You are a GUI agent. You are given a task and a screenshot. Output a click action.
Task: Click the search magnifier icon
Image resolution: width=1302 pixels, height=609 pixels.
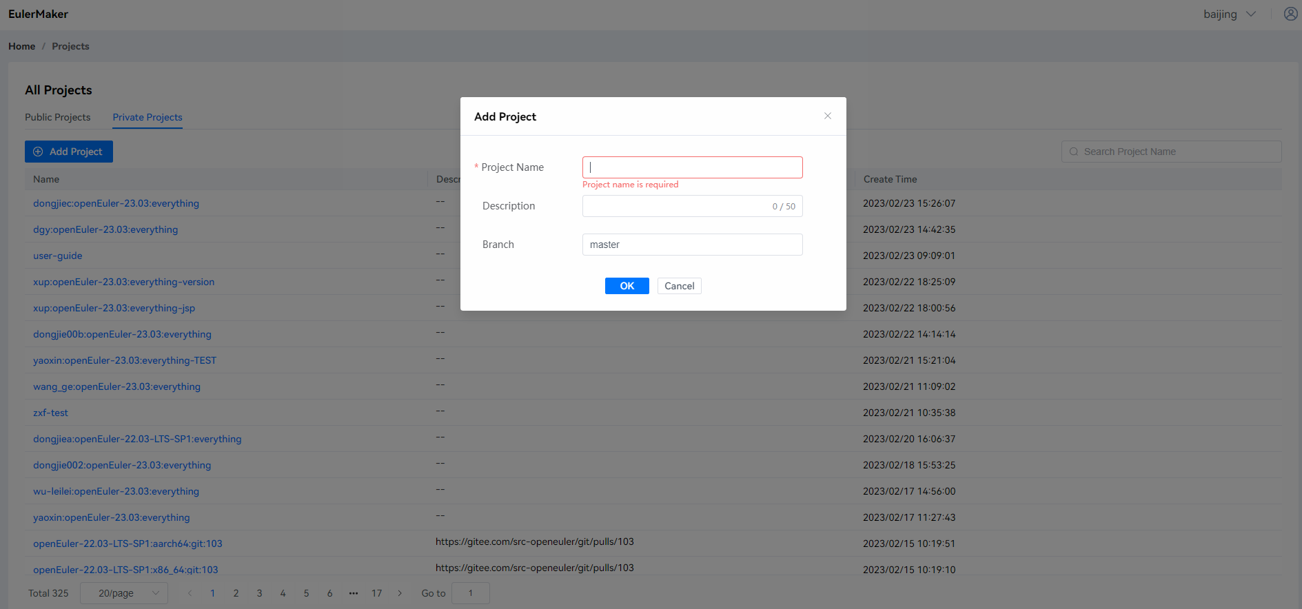pyautogui.click(x=1073, y=152)
